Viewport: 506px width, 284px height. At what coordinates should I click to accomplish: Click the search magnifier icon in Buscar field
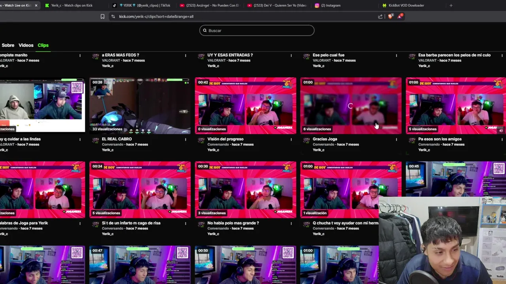(205, 30)
